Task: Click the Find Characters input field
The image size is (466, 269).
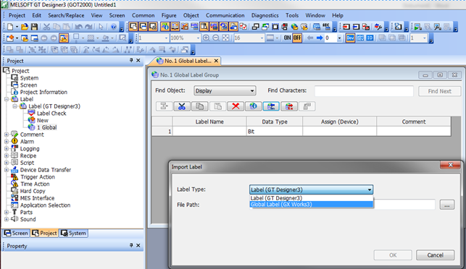Action: (364, 91)
